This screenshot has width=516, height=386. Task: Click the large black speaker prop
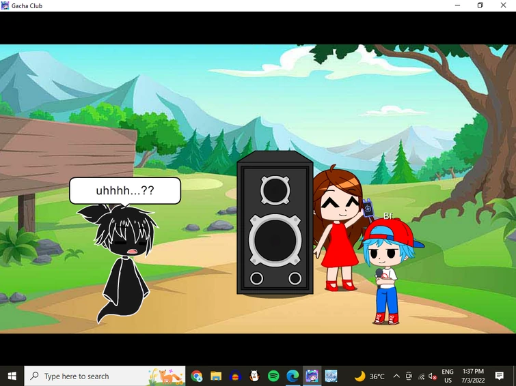pyautogui.click(x=275, y=223)
